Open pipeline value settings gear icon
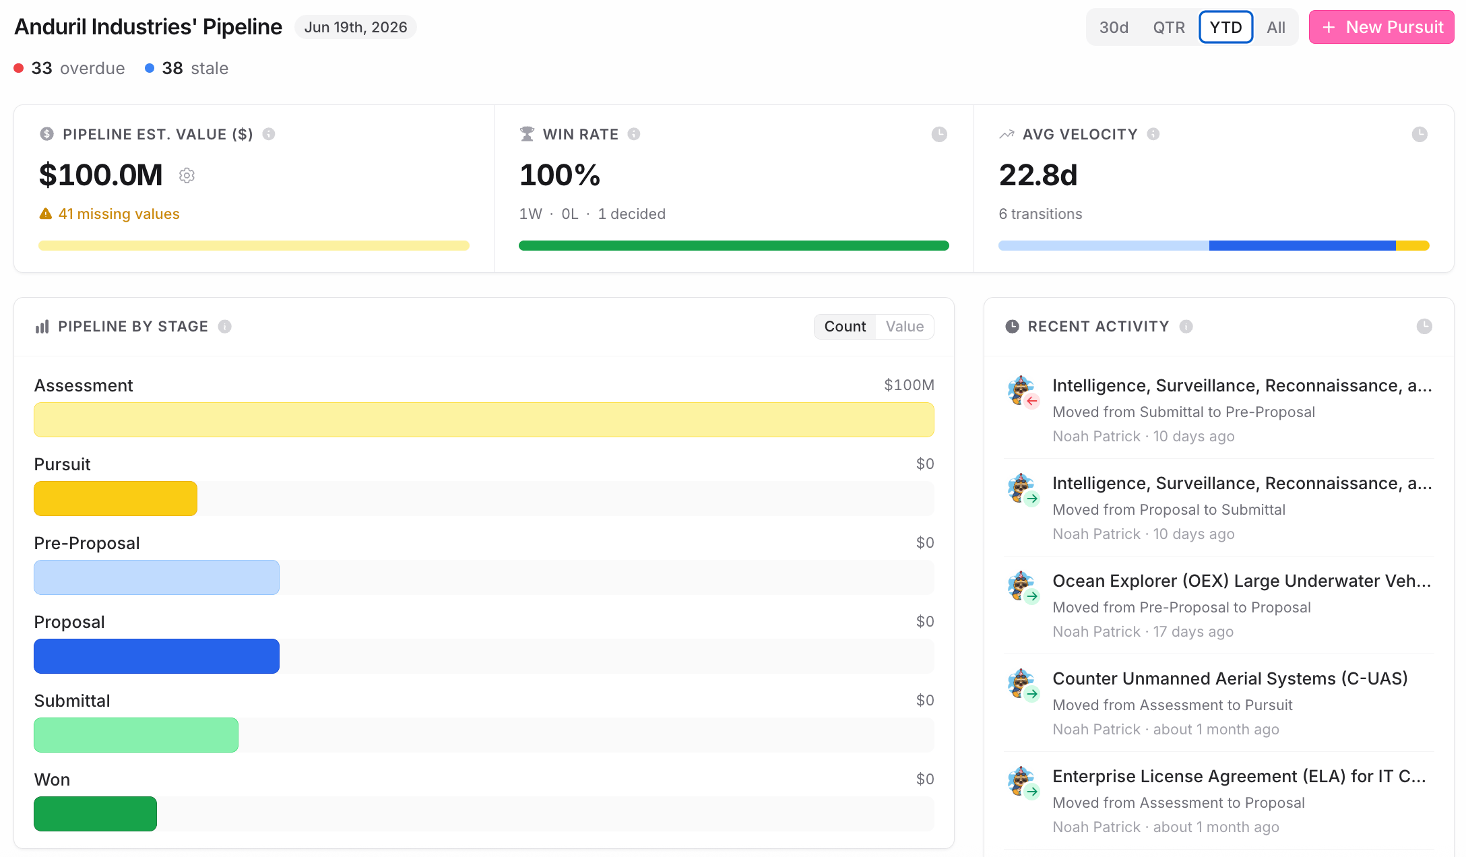Screen dimensions: 1466x857 tap(187, 175)
